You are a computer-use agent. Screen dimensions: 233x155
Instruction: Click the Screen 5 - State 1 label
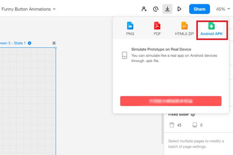(x=13, y=43)
